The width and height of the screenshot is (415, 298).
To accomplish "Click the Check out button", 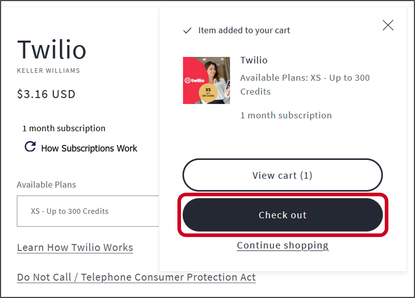I will click(x=282, y=215).
